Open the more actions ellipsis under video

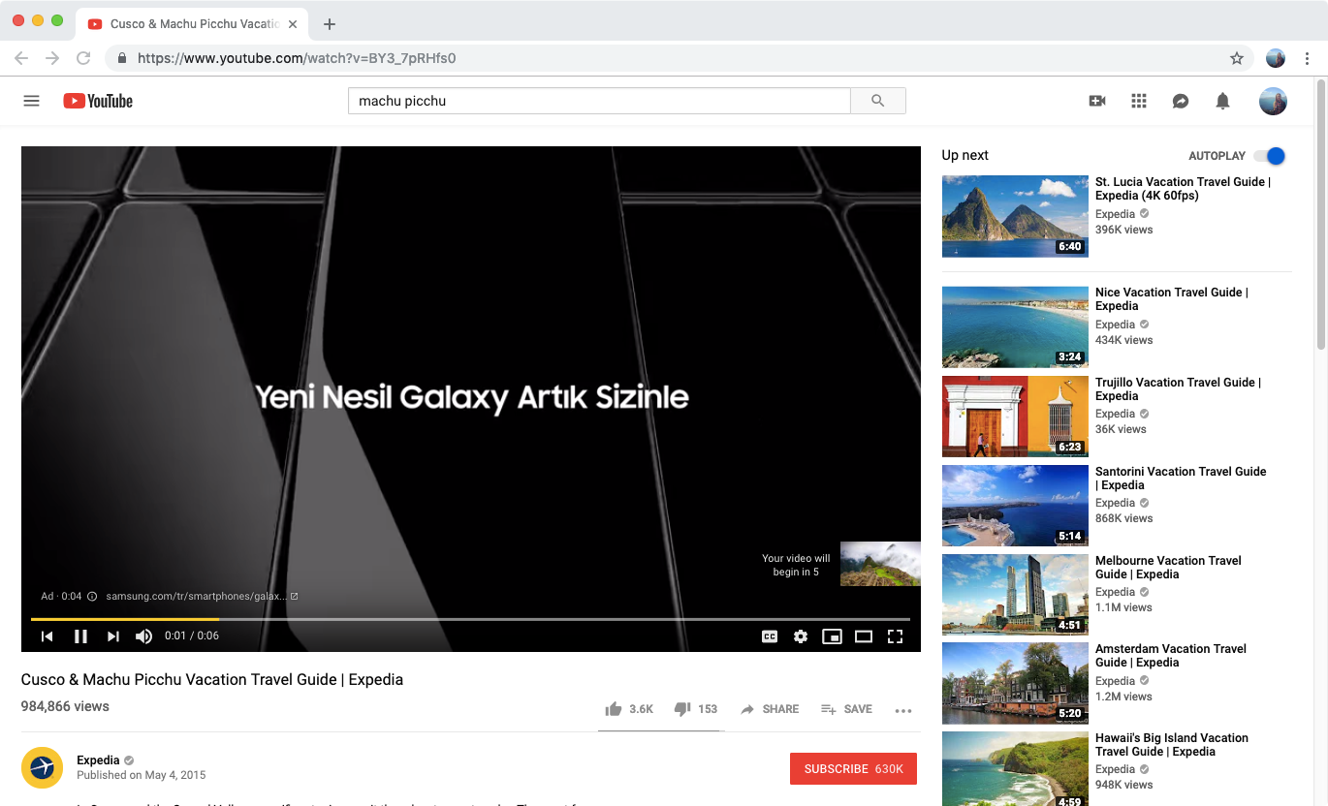903,710
